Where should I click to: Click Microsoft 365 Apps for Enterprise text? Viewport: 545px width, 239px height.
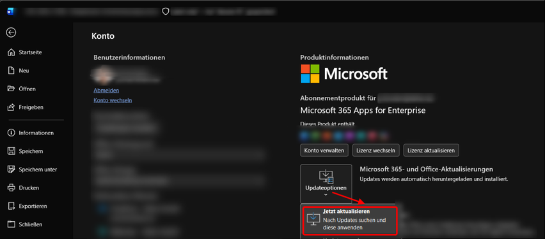pos(363,110)
